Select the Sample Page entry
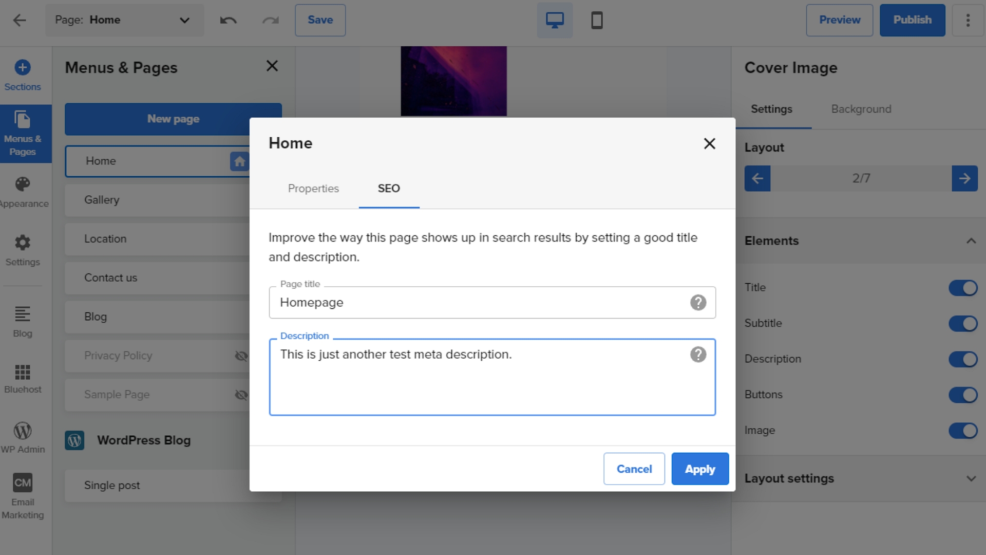Viewport: 986px width, 555px height. coord(157,395)
